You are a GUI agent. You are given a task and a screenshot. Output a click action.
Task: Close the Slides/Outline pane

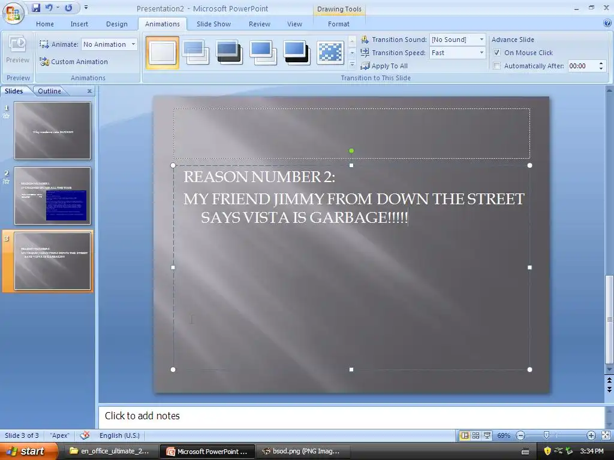click(89, 91)
